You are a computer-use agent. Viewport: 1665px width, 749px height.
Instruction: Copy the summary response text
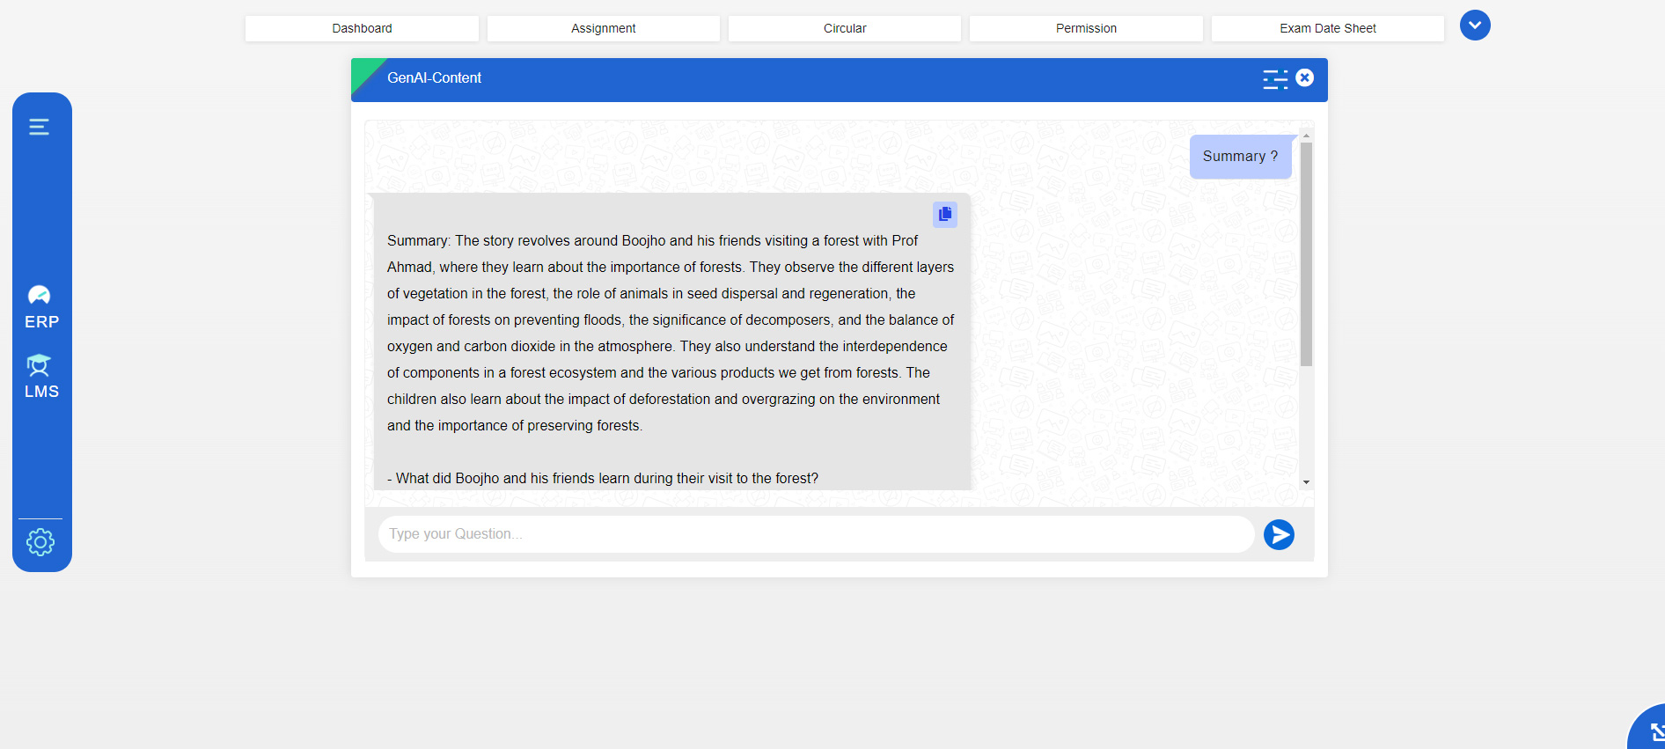point(945,214)
